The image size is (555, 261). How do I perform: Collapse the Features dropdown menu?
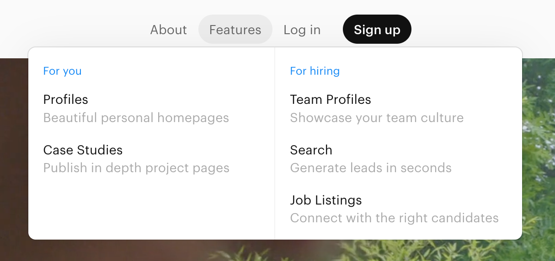click(x=235, y=30)
